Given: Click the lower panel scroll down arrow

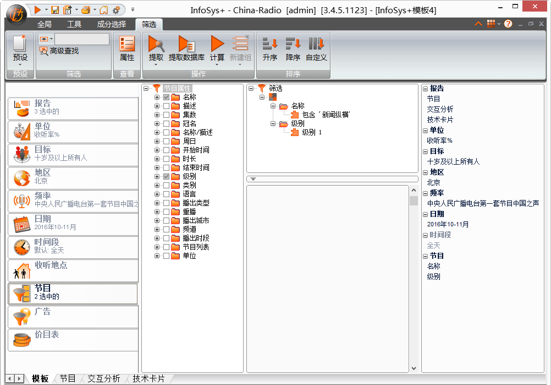Looking at the screenshot, I should (x=414, y=368).
